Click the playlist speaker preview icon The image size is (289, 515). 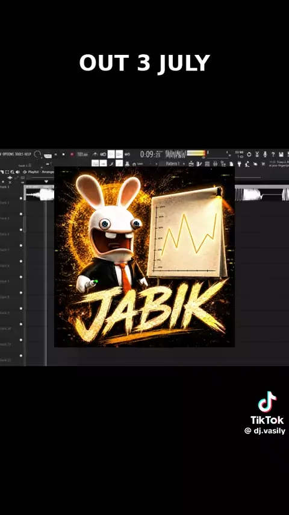coord(17,172)
